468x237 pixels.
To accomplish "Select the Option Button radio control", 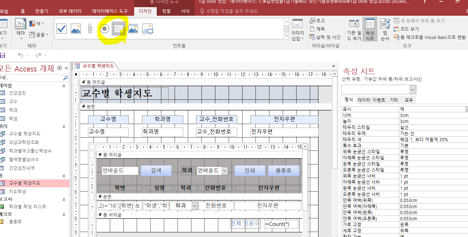I will [x=104, y=29].
